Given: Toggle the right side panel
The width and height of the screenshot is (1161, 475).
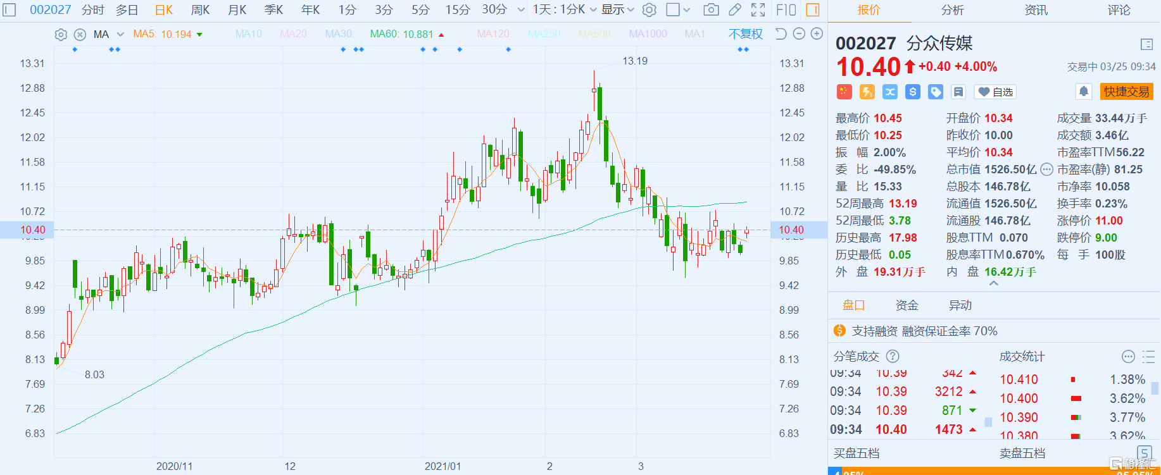Looking at the screenshot, I should (x=813, y=9).
